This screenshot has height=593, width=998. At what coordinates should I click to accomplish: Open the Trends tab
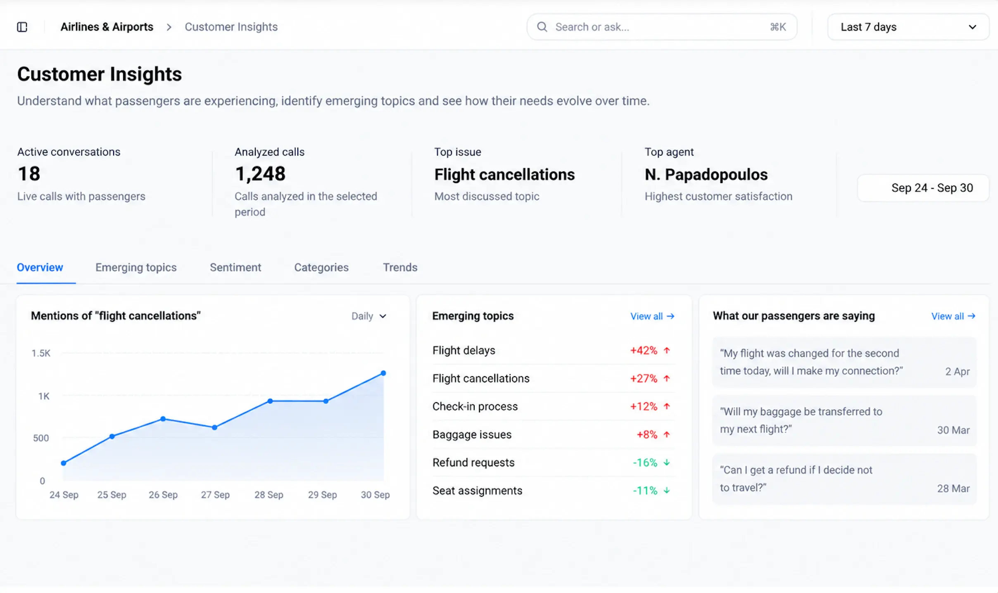pos(400,268)
